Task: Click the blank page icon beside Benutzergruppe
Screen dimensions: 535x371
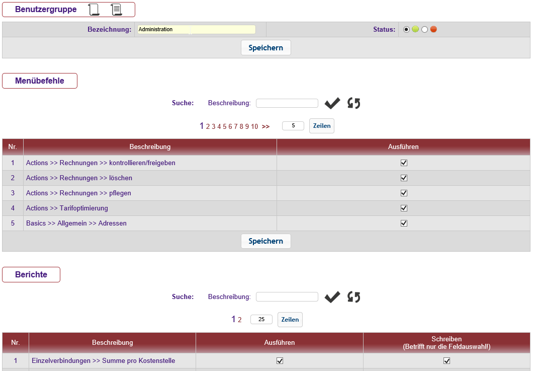Action: (94, 10)
